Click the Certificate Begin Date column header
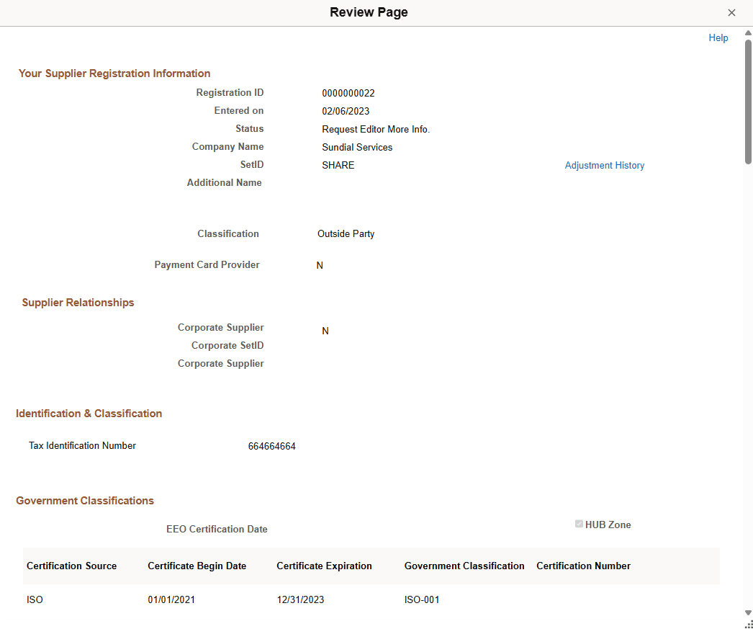The width and height of the screenshot is (753, 629). pos(197,566)
